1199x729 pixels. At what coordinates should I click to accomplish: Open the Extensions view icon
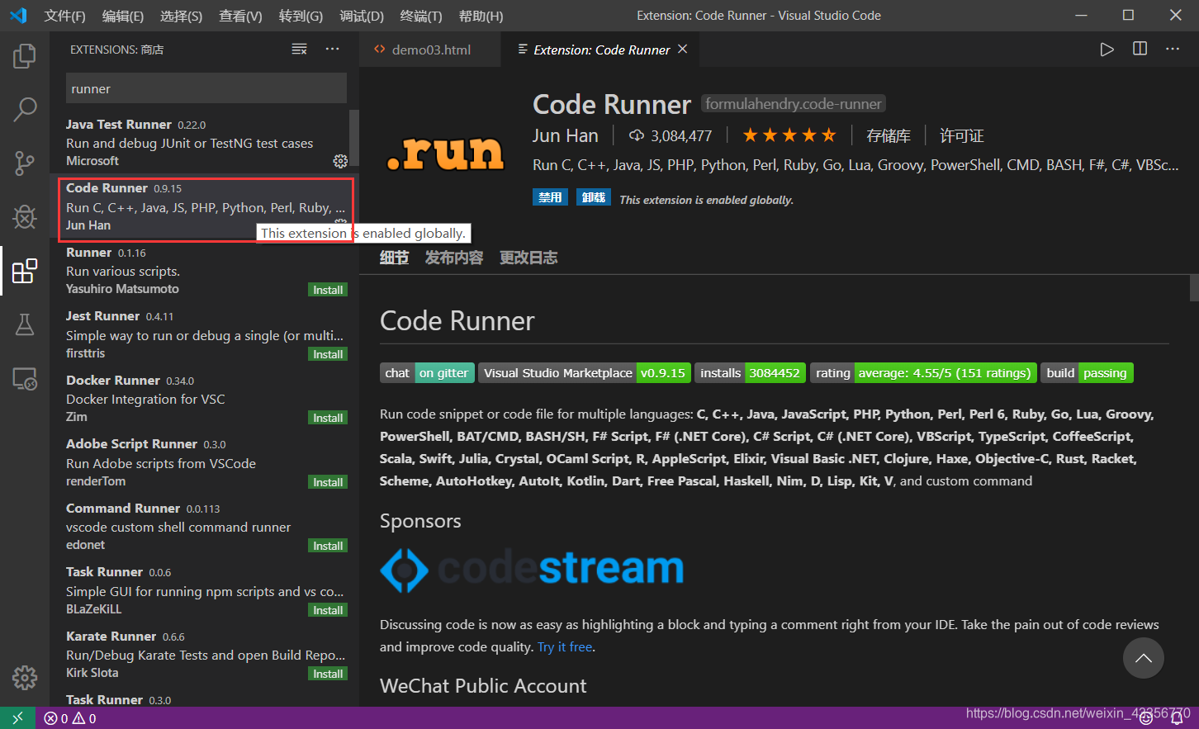pyautogui.click(x=25, y=271)
